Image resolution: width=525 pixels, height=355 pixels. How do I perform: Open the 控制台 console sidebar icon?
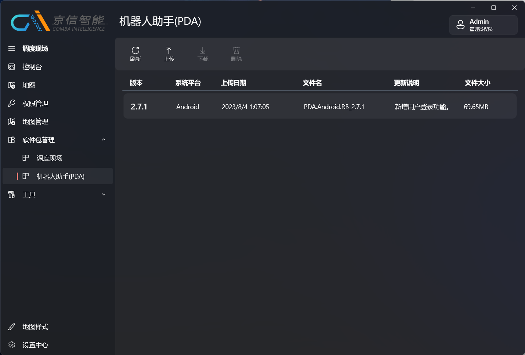(11, 67)
